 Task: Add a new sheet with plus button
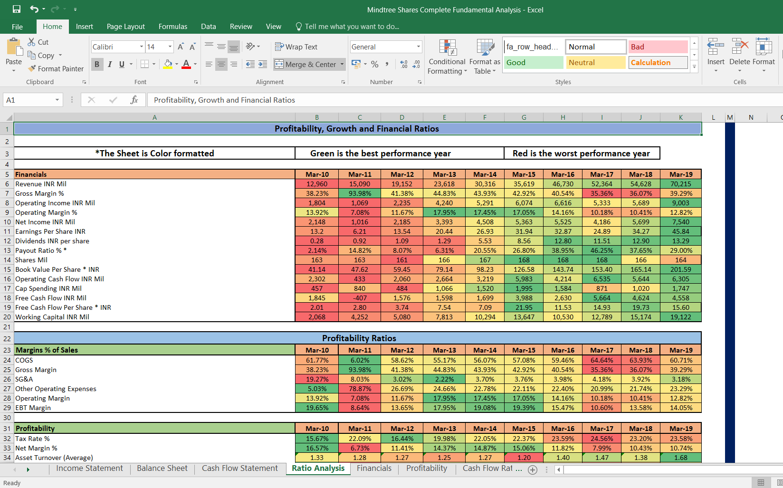533,469
